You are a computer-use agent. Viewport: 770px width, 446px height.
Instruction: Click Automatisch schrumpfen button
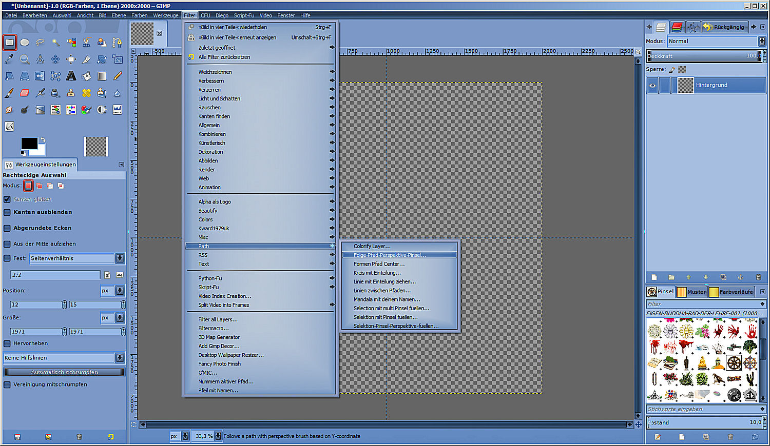click(64, 372)
